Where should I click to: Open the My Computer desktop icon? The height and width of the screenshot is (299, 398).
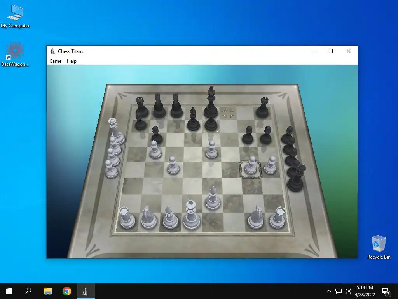point(15,16)
